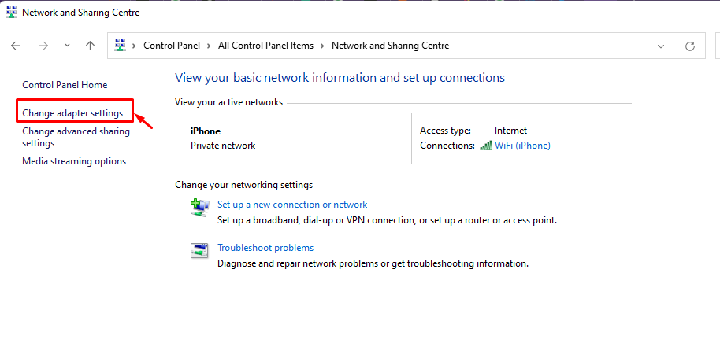
Task: Click the iPhone network name
Action: [206, 131]
